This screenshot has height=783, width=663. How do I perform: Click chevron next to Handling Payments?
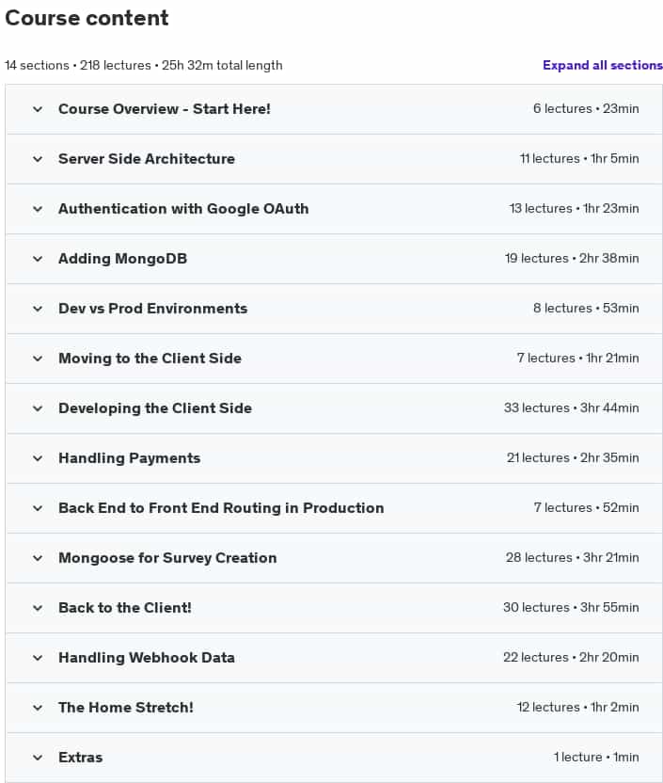click(x=38, y=458)
